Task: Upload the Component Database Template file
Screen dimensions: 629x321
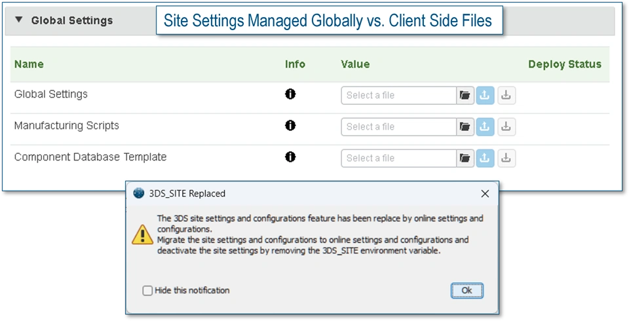Action: click(485, 158)
